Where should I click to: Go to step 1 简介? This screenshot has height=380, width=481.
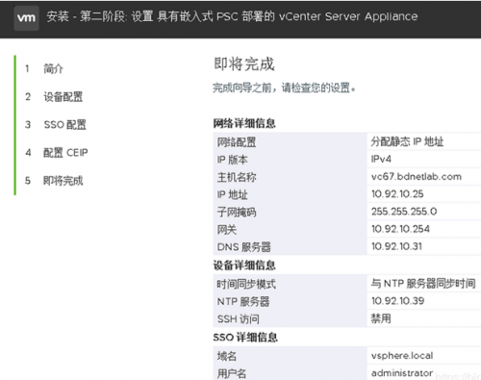[x=53, y=68]
